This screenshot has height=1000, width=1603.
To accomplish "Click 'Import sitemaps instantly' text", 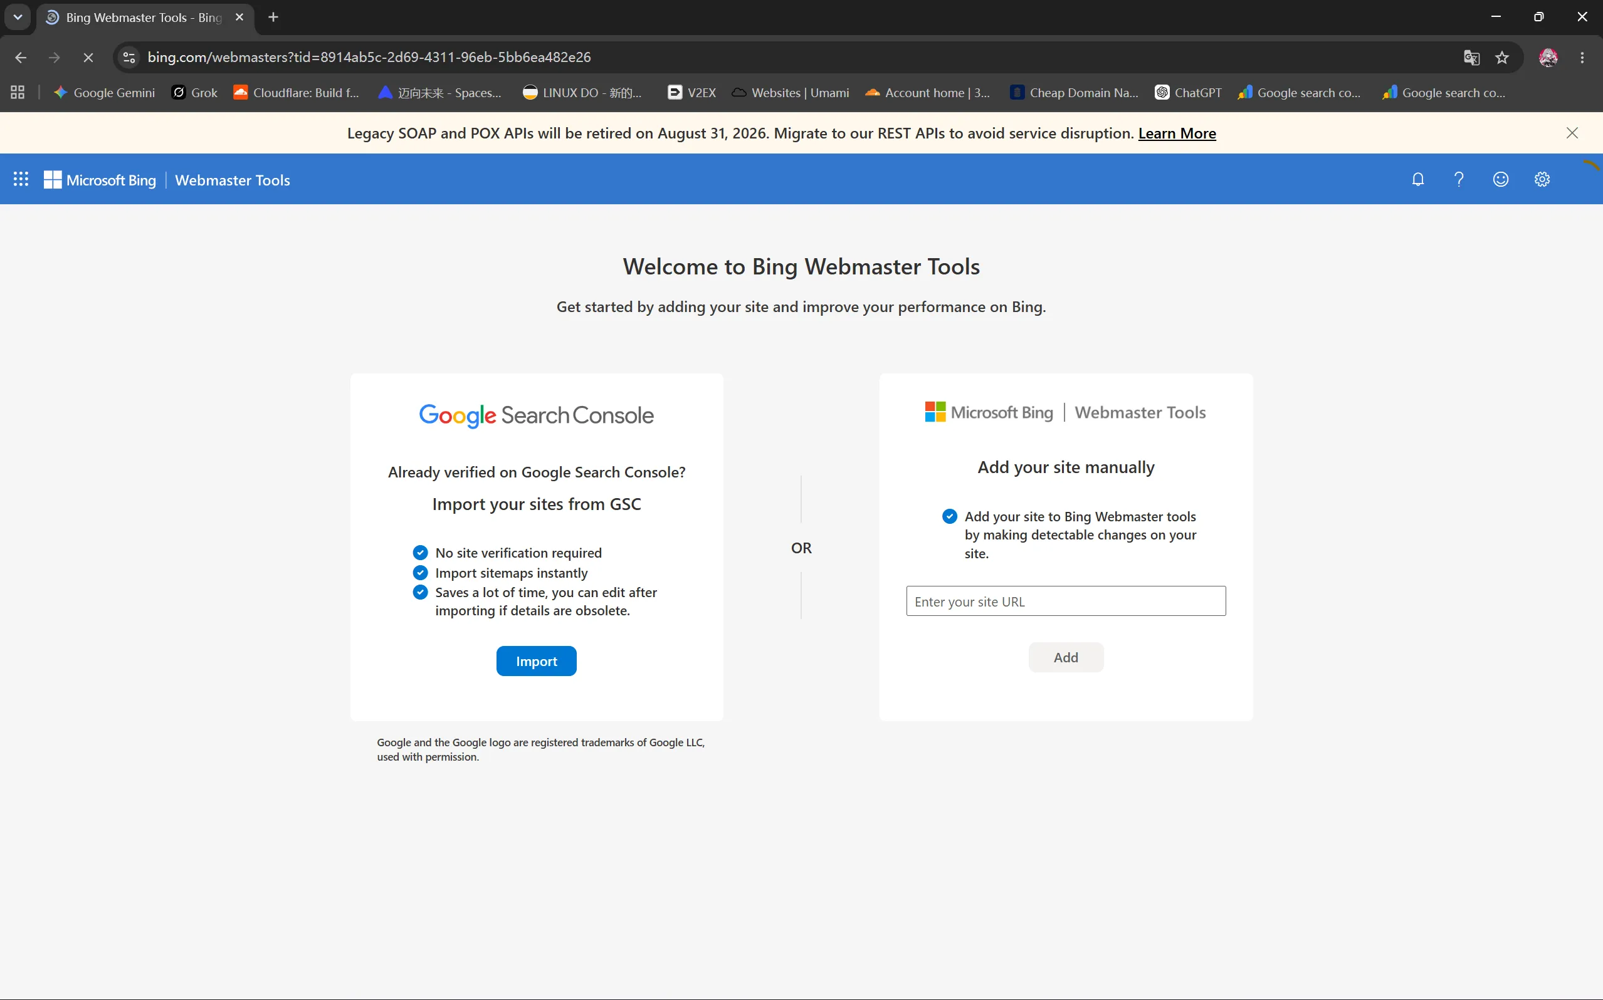I will point(512,573).
